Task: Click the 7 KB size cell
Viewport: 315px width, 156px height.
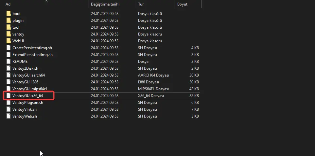Action: [195, 109]
